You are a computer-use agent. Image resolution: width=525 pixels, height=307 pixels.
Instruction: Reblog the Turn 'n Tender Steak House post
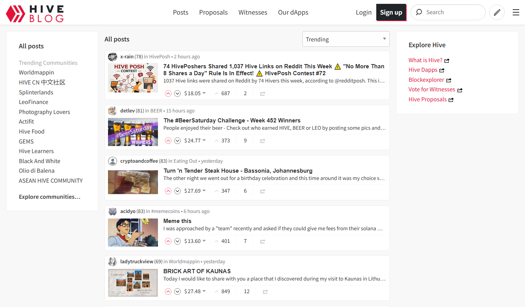coord(262,191)
